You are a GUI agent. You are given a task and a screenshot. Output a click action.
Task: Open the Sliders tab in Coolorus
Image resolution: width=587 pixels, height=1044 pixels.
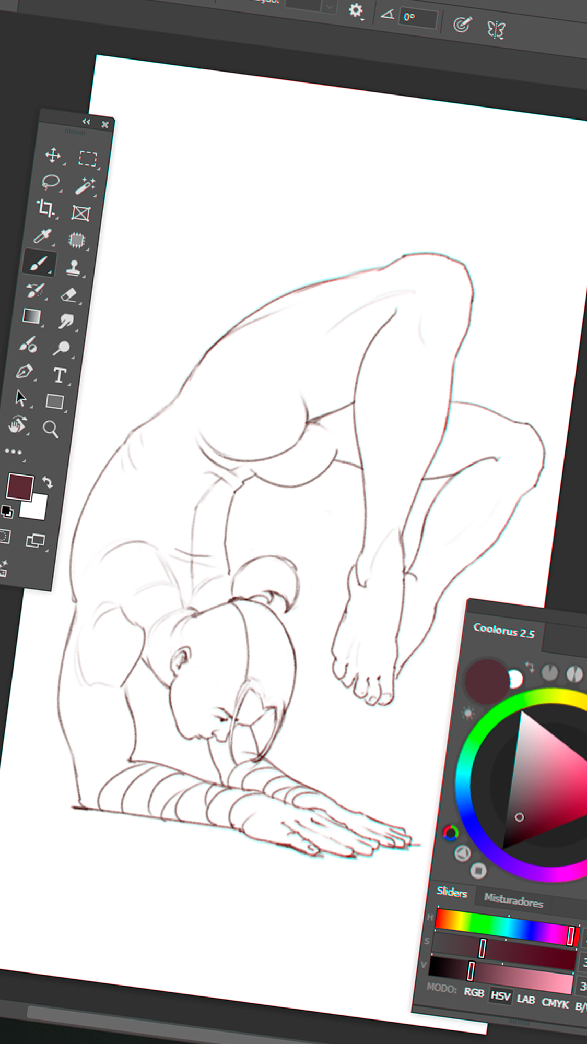tap(452, 892)
